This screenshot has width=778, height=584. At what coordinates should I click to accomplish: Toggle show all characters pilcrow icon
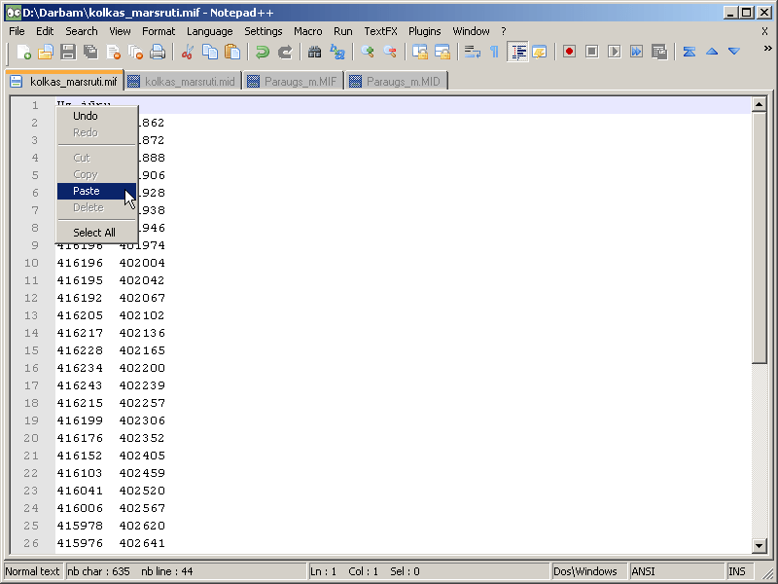click(494, 52)
